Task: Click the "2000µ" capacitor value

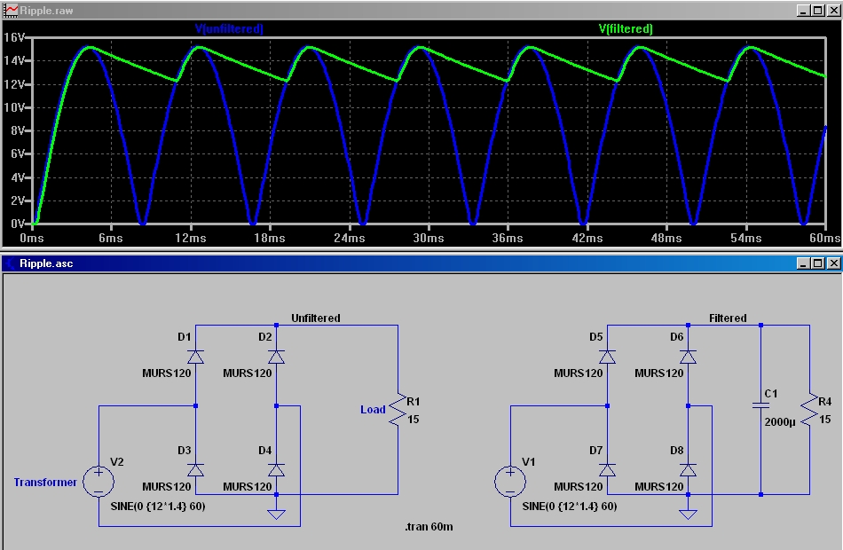Action: coord(780,422)
